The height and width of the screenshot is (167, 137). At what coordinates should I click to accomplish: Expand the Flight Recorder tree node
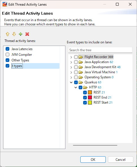coord(71,57)
